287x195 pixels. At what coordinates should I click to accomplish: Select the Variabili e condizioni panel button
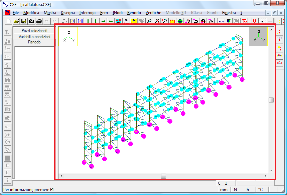[34, 37]
